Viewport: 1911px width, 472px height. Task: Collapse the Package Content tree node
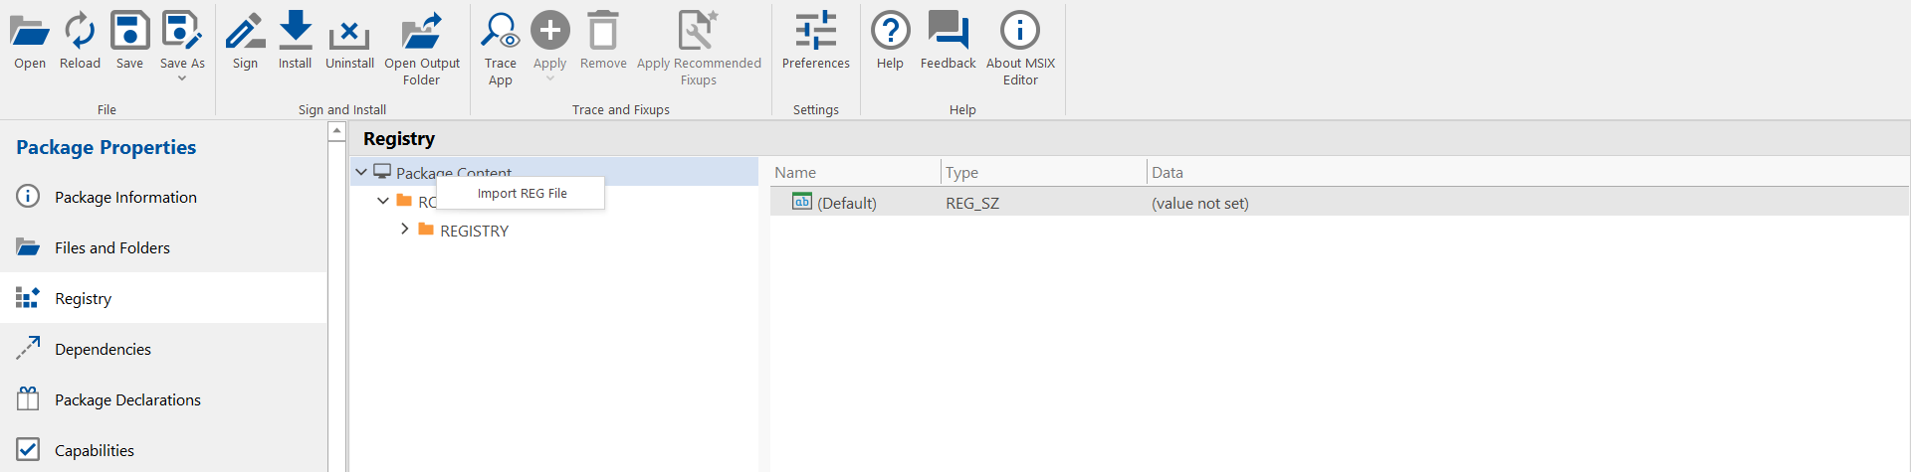pos(361,172)
